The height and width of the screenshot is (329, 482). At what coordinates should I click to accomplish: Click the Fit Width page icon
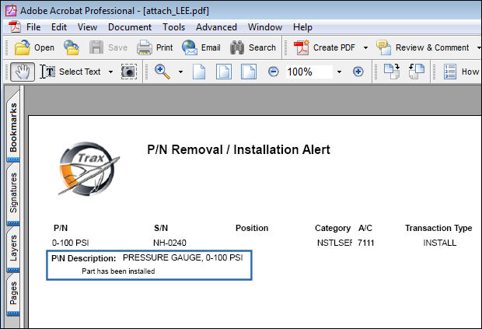pyautogui.click(x=249, y=72)
